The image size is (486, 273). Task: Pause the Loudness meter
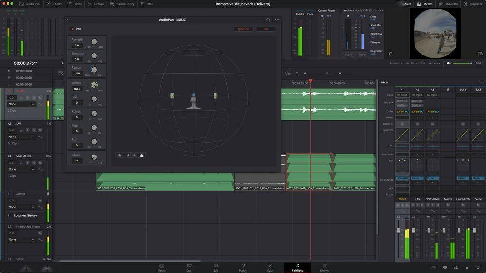pos(348,55)
